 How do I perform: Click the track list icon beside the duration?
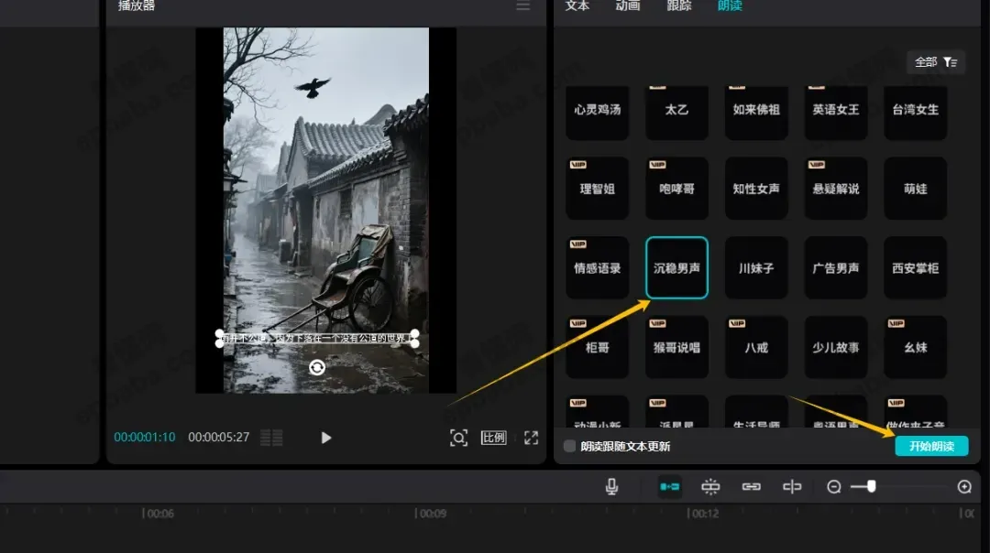[x=270, y=438]
